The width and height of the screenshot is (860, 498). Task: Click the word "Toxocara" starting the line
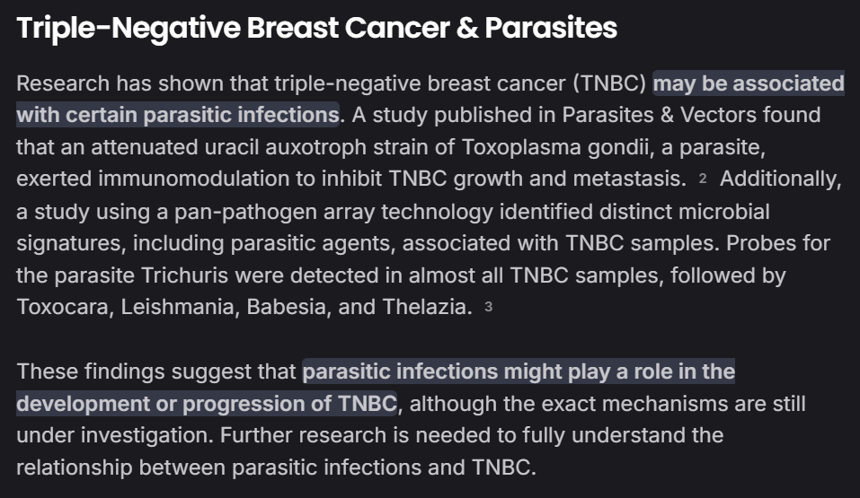[58, 307]
